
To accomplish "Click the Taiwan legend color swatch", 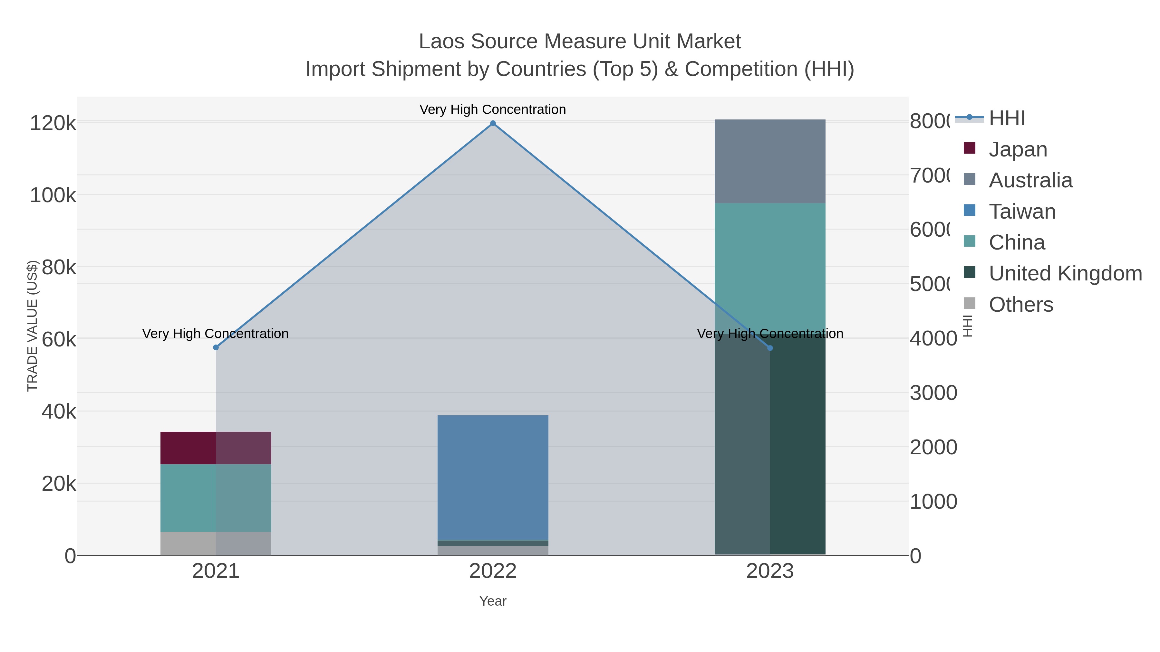I will tap(970, 210).
